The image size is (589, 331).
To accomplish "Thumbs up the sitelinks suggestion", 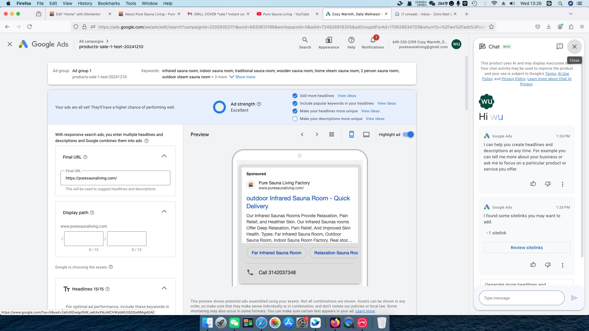I will tap(533, 265).
